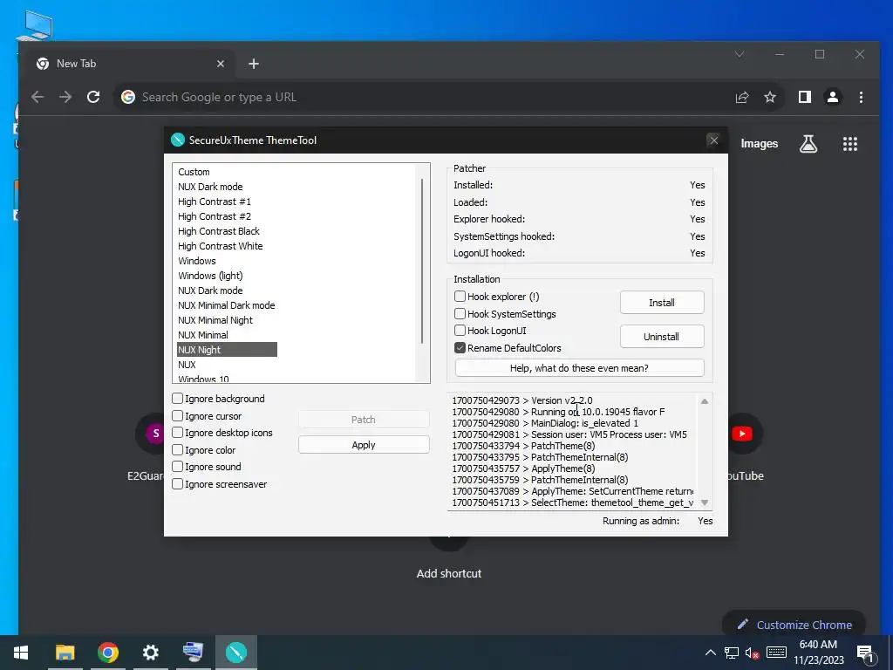
Task: Uncheck Rename DefaultColors
Action: pyautogui.click(x=460, y=347)
